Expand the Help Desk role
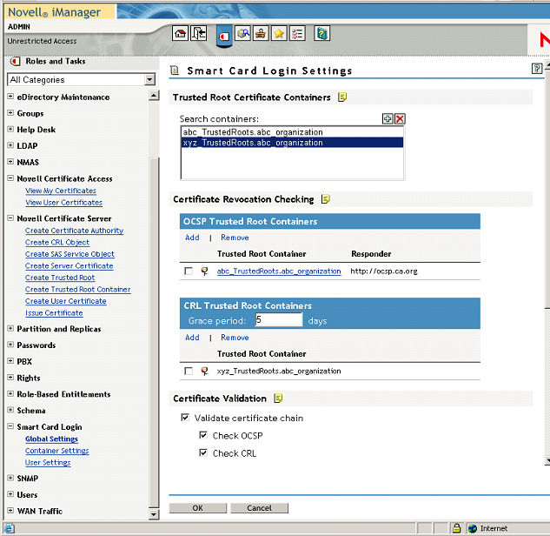This screenshot has height=536, width=550. click(x=11, y=129)
